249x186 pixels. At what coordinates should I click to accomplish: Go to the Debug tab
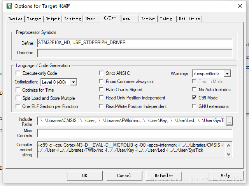tap(166, 19)
